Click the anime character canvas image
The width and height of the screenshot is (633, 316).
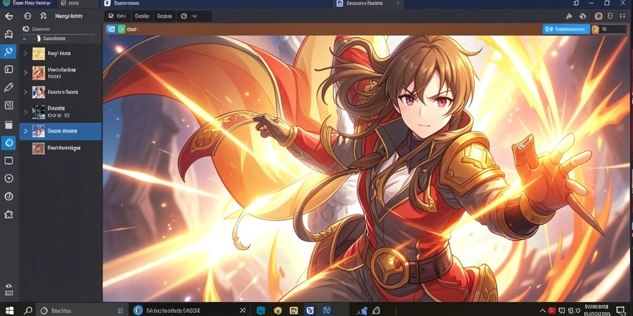367,168
